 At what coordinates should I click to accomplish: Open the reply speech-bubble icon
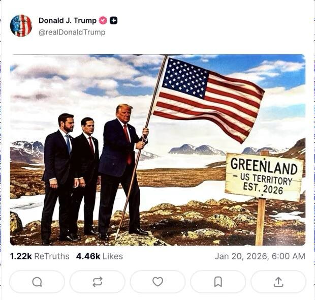(x=37, y=282)
